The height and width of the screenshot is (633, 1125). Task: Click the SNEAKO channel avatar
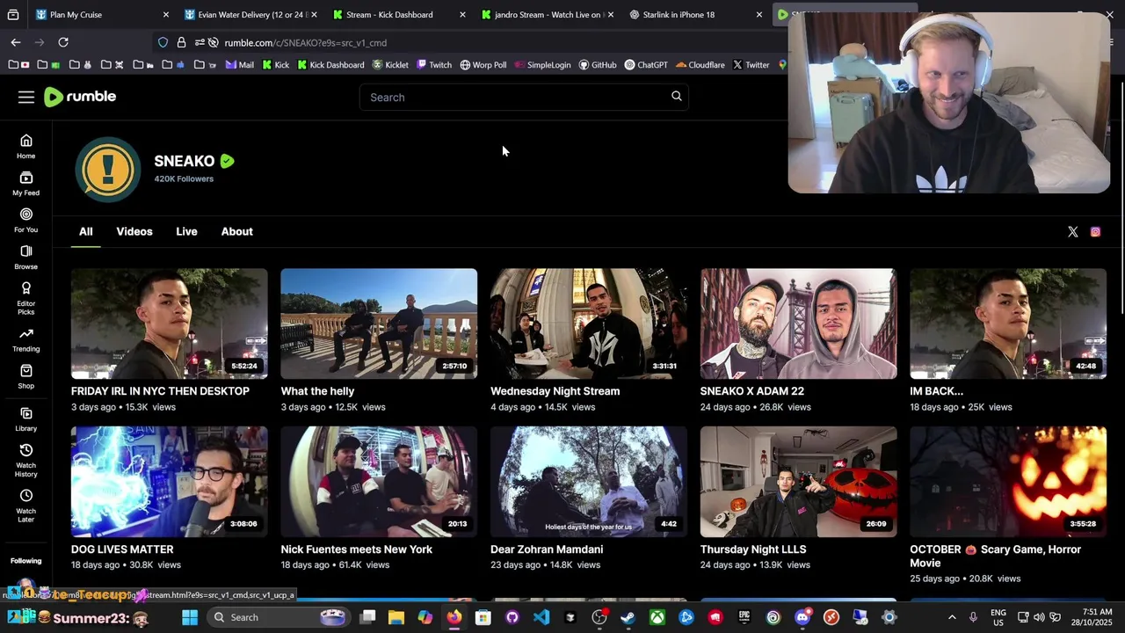click(107, 170)
